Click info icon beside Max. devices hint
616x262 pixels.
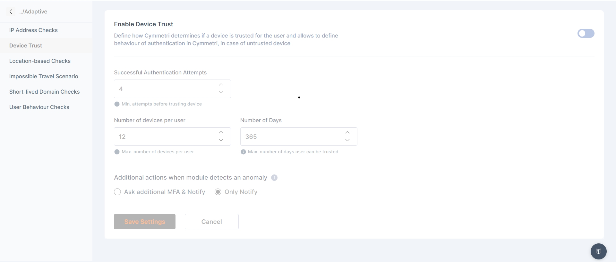(x=117, y=152)
